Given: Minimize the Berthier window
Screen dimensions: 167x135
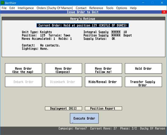Looking at the screenshot, I should (x=143, y=3).
